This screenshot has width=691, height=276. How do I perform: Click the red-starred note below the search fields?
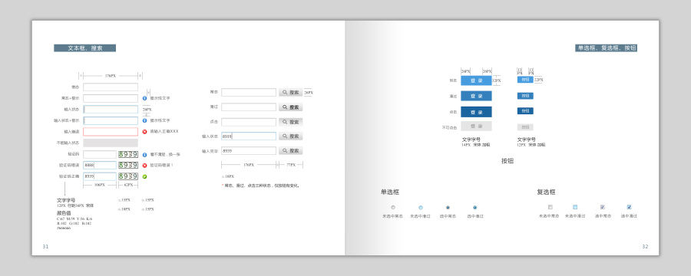click(x=260, y=186)
